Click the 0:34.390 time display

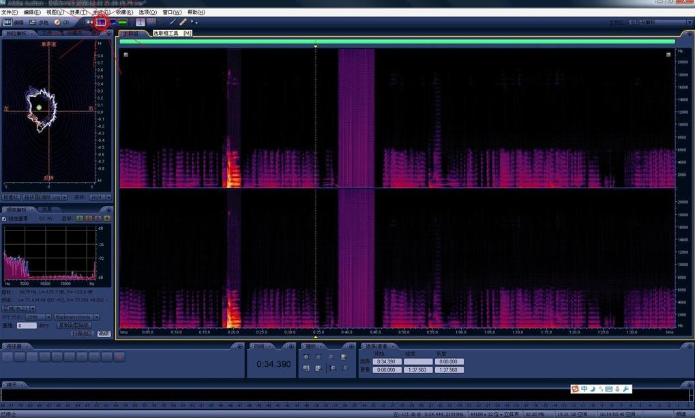pyautogui.click(x=274, y=364)
